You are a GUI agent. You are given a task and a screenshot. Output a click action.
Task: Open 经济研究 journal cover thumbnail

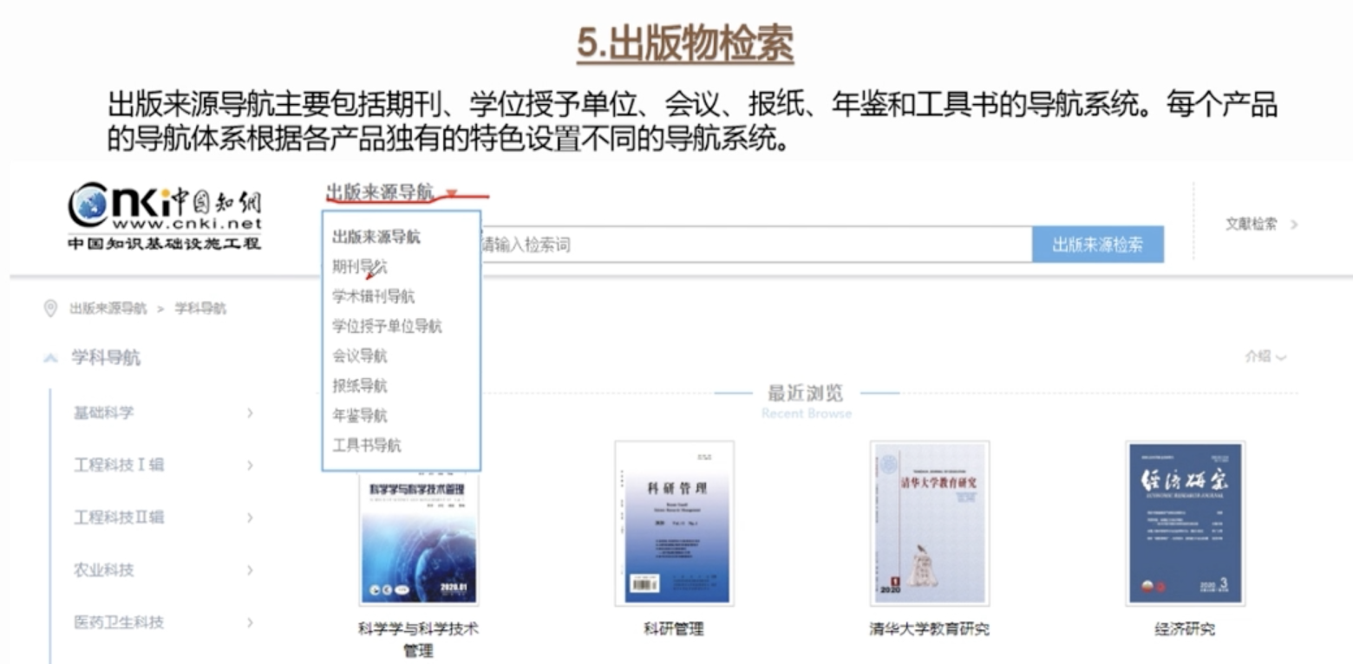1185,523
